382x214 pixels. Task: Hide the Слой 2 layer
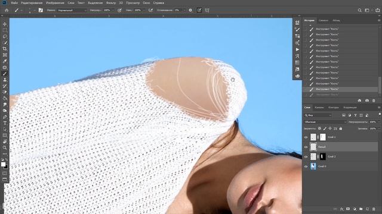(306, 157)
